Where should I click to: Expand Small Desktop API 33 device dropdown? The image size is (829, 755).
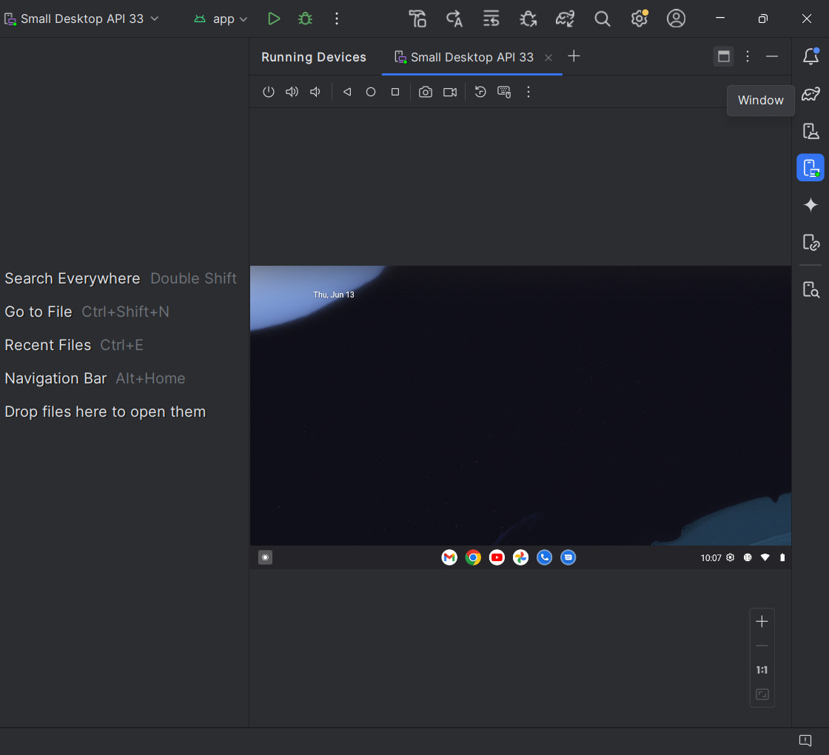(x=82, y=19)
